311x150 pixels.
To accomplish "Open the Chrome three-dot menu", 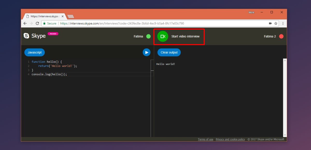I will tap(283, 23).
